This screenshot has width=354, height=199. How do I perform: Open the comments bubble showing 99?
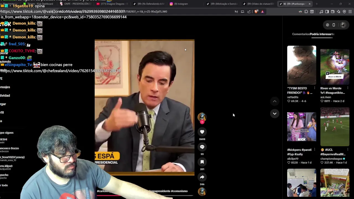tap(202, 147)
